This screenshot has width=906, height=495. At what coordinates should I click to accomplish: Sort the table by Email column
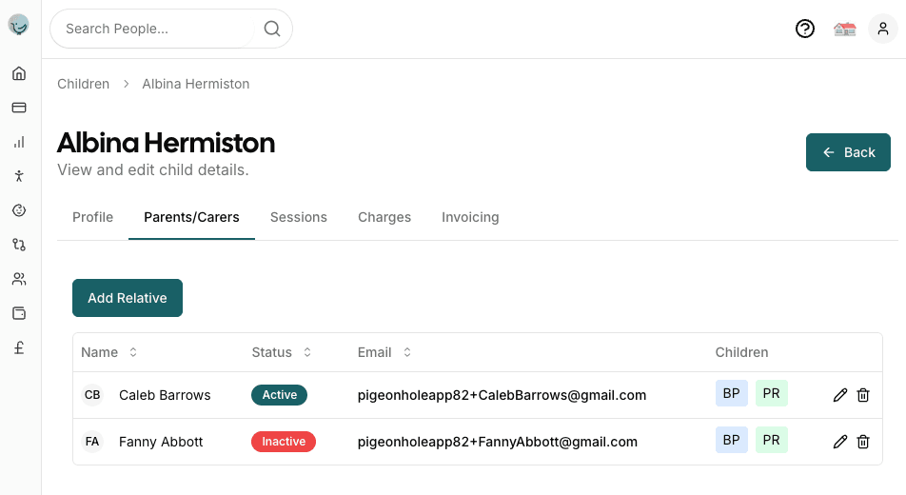tap(407, 352)
